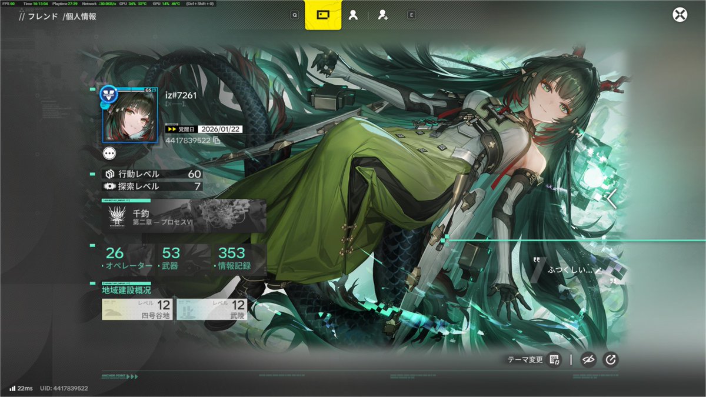
Task: Click the blue V rank badge on avatar
Action: point(108,94)
